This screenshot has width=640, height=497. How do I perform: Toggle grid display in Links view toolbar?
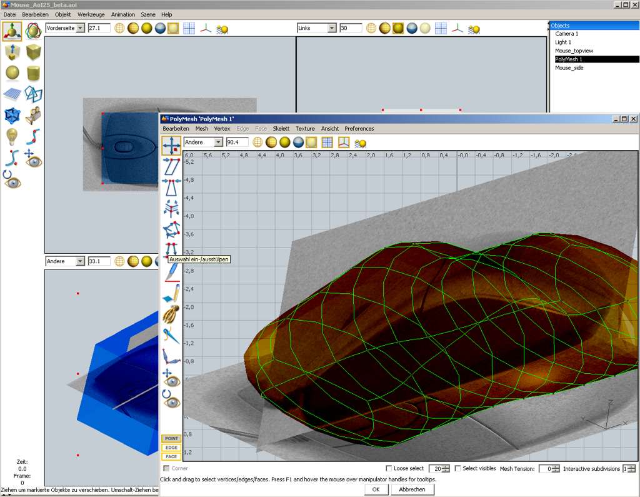441,28
